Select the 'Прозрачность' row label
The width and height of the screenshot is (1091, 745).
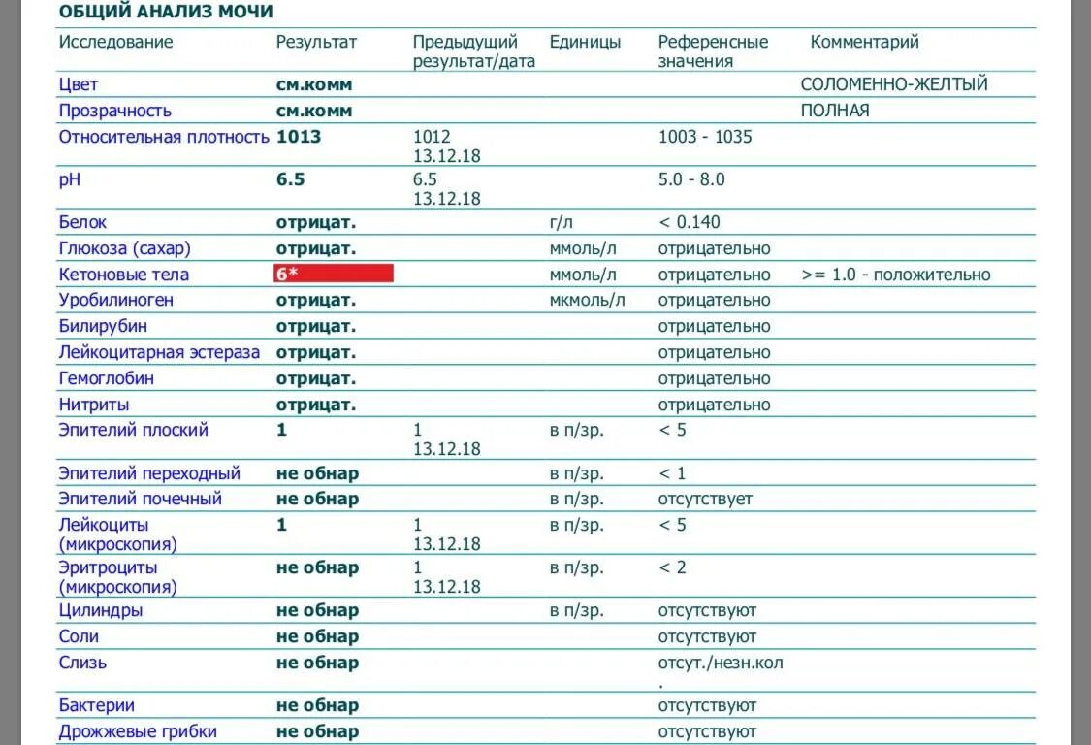(x=114, y=111)
